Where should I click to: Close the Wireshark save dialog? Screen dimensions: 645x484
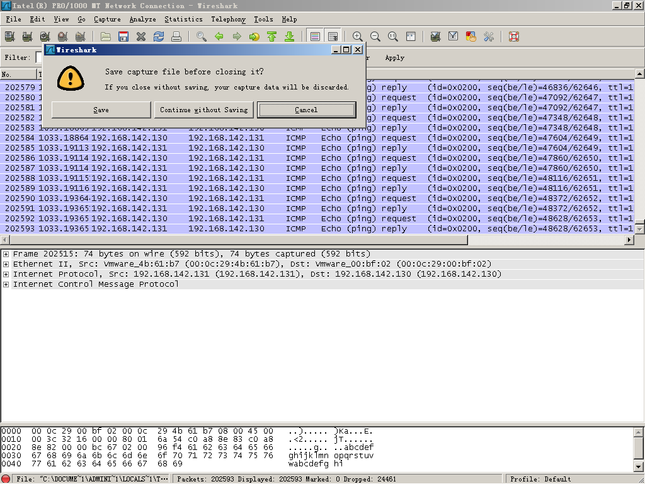358,50
